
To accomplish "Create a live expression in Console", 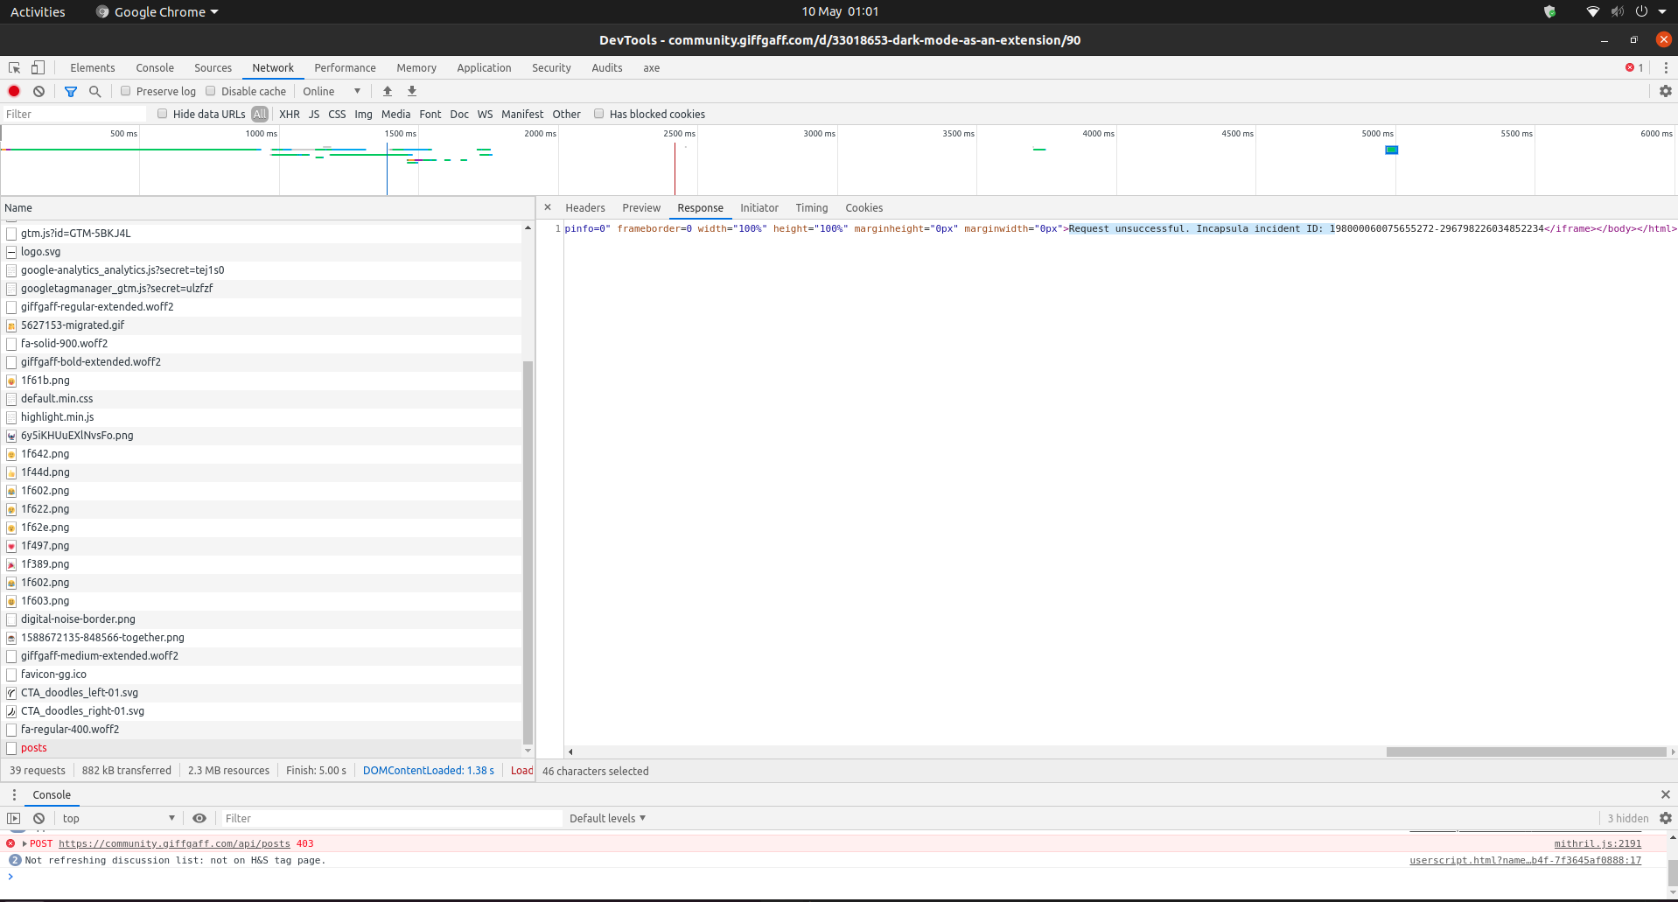I will pyautogui.click(x=199, y=818).
